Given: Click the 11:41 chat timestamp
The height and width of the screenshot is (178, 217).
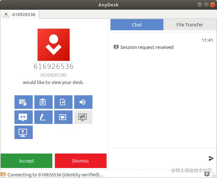Looking at the screenshot, I should [x=207, y=40].
